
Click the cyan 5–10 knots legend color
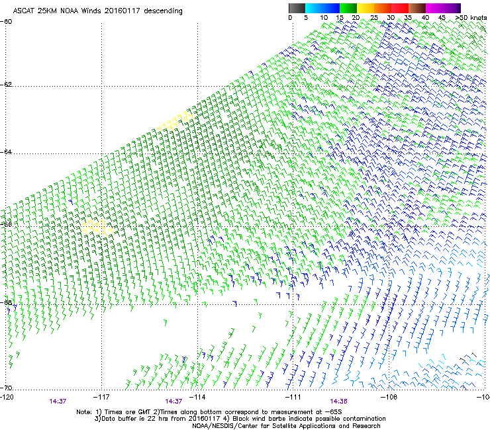pos(314,8)
